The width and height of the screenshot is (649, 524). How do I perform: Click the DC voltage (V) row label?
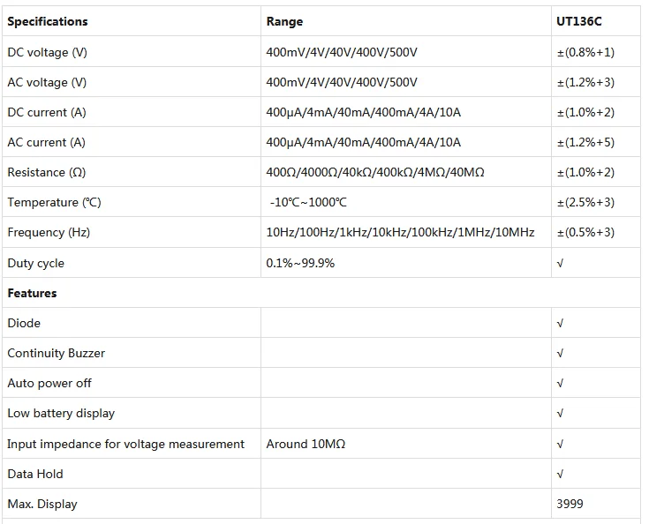[x=47, y=53]
